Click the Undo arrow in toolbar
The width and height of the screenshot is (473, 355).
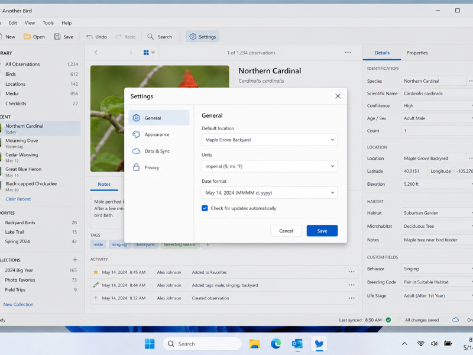coord(89,37)
